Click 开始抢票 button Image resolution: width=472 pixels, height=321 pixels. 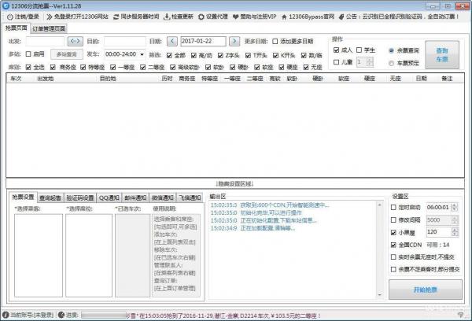[x=426, y=290]
